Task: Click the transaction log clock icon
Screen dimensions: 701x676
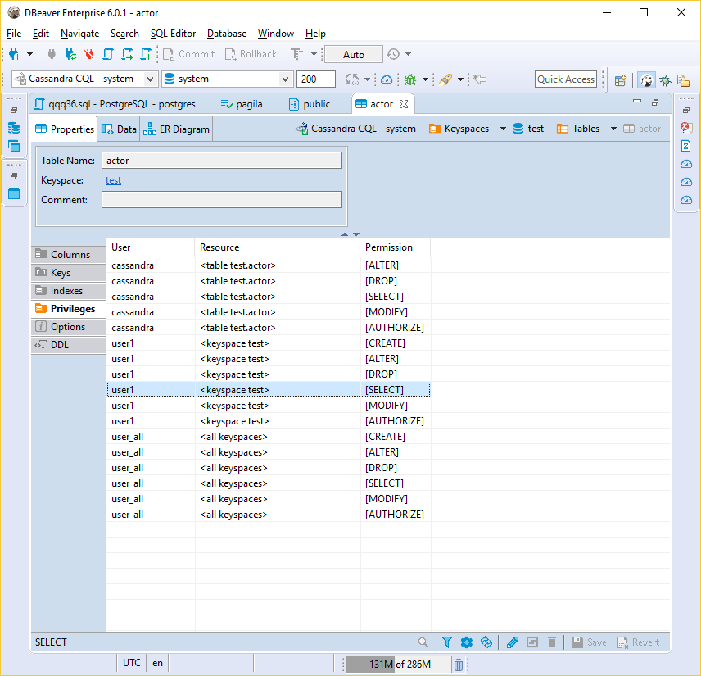Action: (393, 54)
